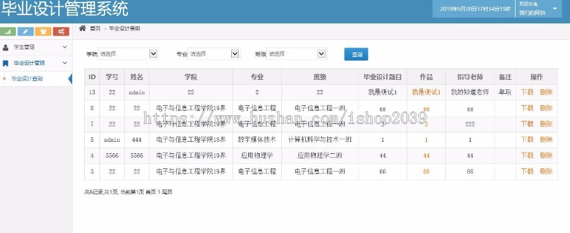Open the orange 44 work link
Screen dimensions: 570x233
point(426,156)
